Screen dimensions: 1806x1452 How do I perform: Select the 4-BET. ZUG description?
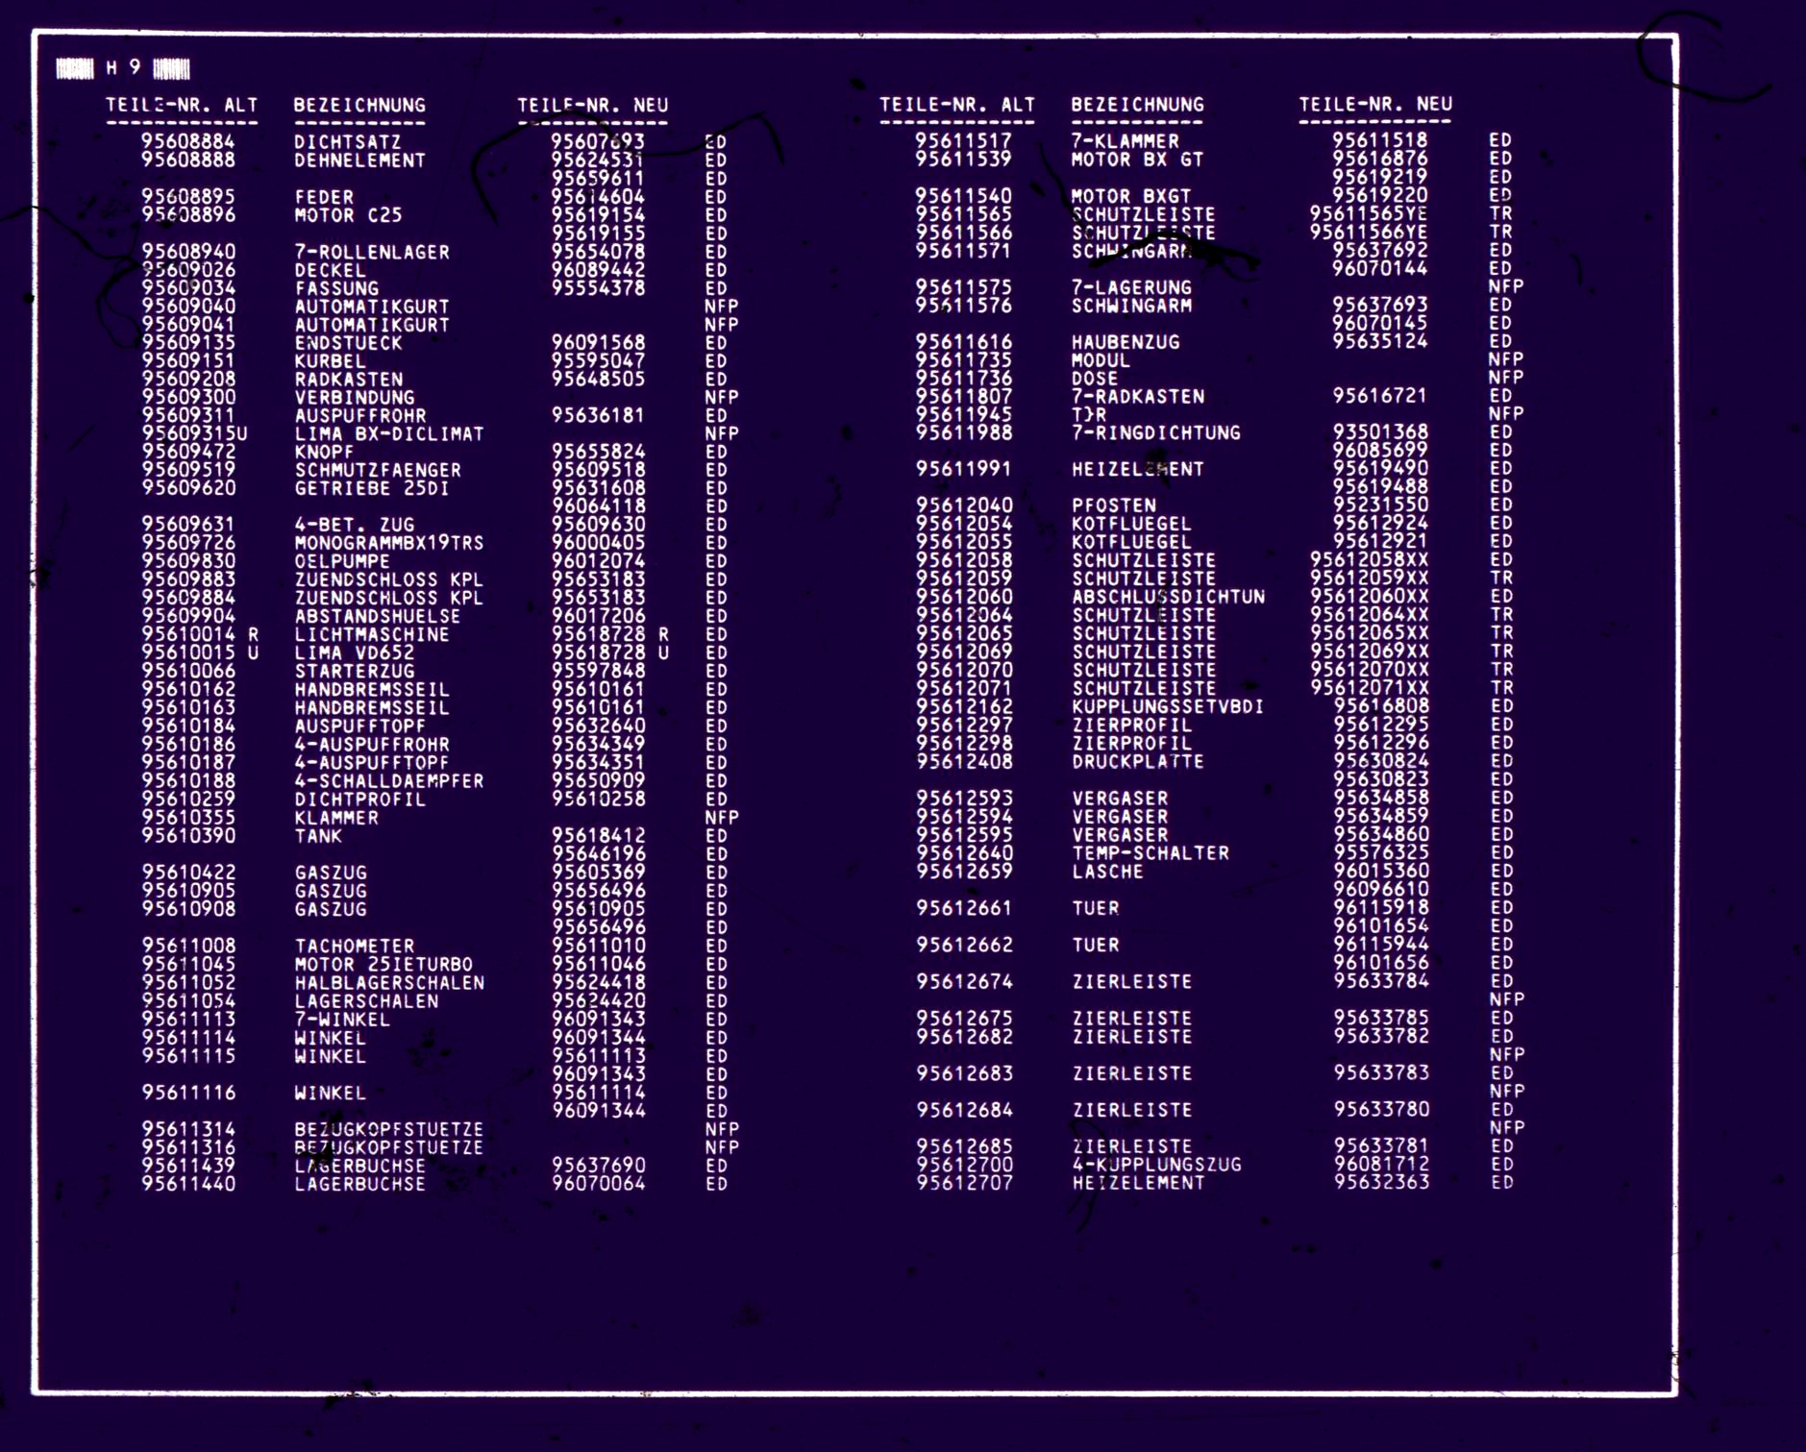pos(354,525)
